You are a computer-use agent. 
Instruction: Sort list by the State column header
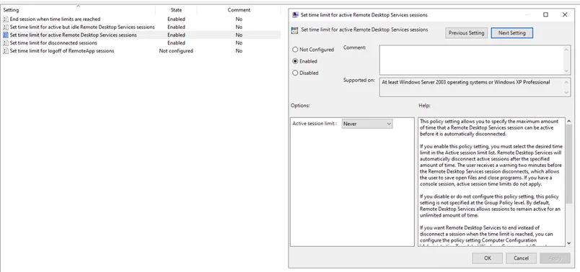[176, 10]
